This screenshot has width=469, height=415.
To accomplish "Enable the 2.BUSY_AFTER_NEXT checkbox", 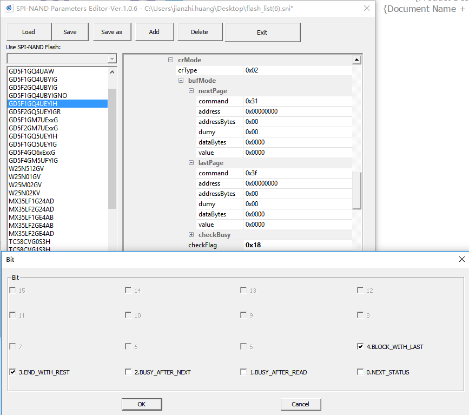I will click(x=129, y=372).
